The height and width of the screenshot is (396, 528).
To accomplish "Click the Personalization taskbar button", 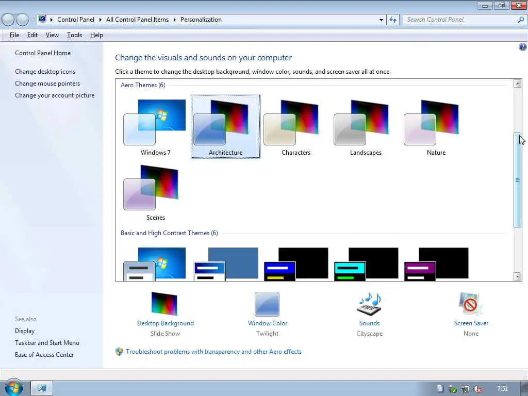I will pyautogui.click(x=42, y=388).
